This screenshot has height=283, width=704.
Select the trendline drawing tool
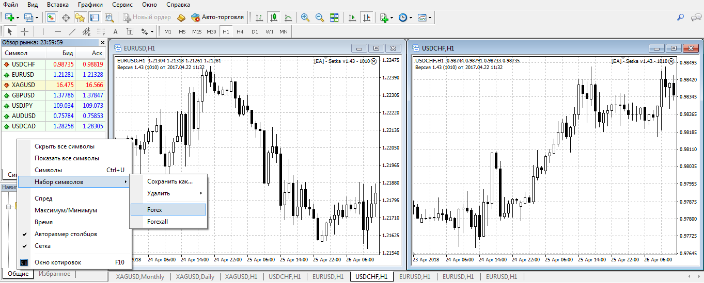coord(72,31)
